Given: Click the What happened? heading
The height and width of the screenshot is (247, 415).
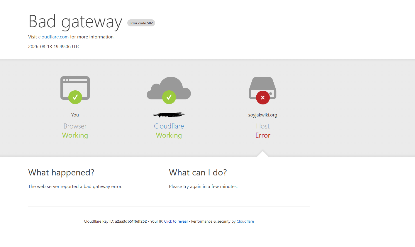Looking at the screenshot, I should pos(61,172).
